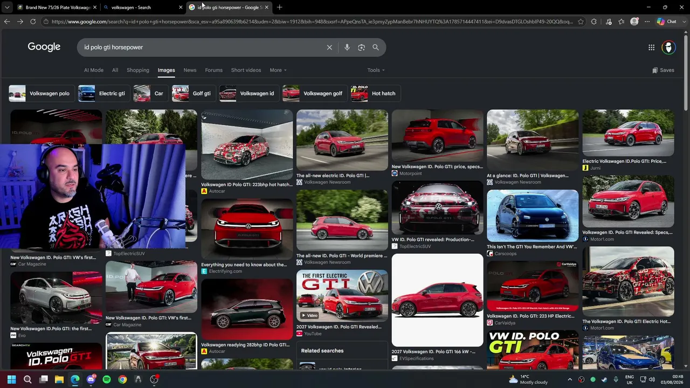Screen dimensions: 690x388
Task: Open Copilot Chat in the browser toolbar
Action: coord(667,22)
